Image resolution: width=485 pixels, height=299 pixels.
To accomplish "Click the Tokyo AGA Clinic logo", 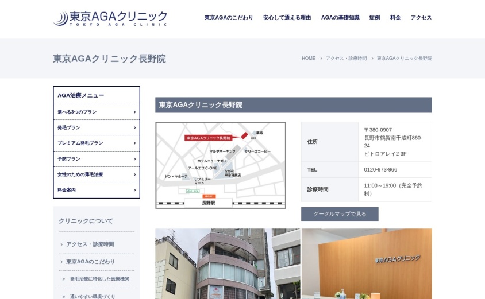I will click(110, 18).
